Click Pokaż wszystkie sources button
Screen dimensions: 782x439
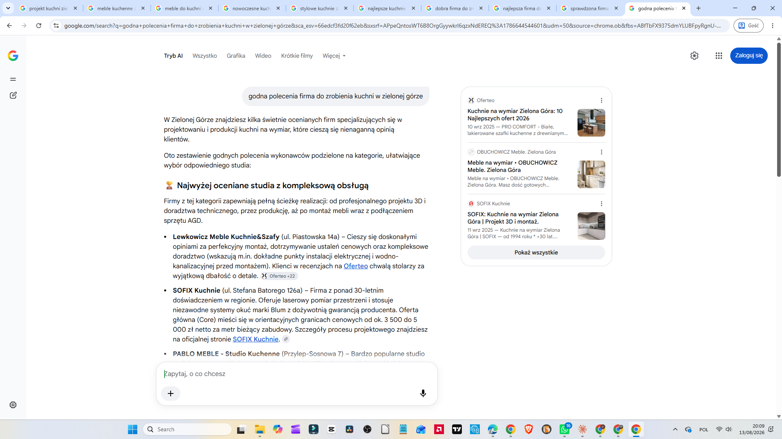[x=536, y=252]
